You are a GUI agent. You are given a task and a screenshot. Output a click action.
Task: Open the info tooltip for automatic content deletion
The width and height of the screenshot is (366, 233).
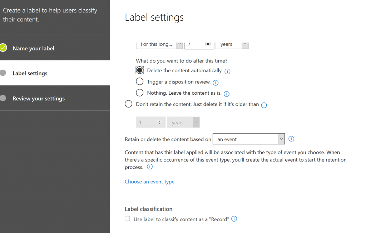(x=227, y=71)
